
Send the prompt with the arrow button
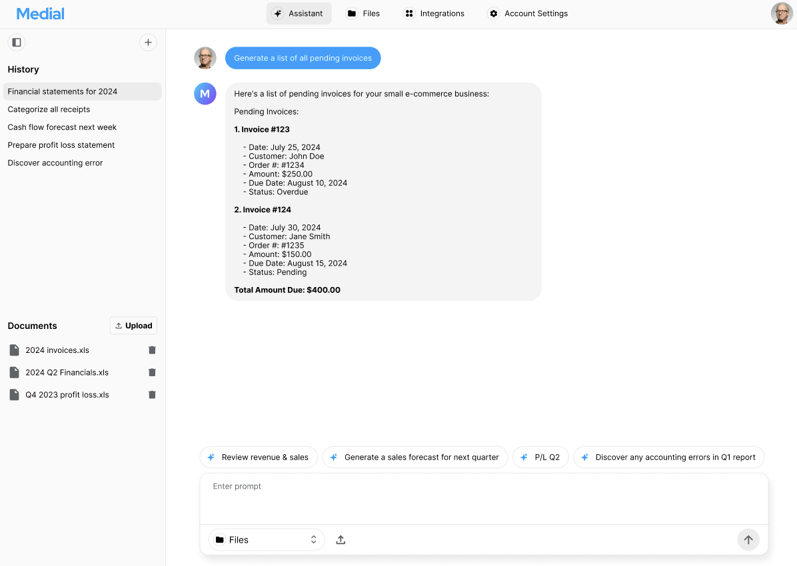(x=748, y=540)
